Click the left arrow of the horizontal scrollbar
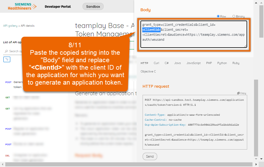This screenshot has width=264, height=167. 2,165
